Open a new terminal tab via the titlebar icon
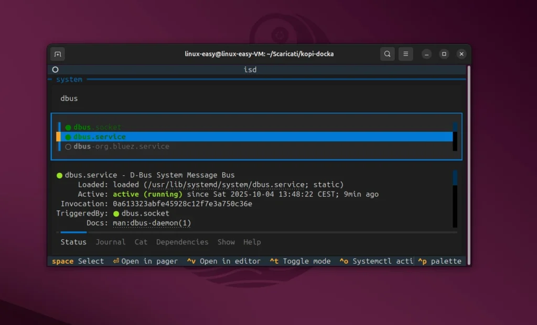The width and height of the screenshot is (537, 325). [58, 54]
